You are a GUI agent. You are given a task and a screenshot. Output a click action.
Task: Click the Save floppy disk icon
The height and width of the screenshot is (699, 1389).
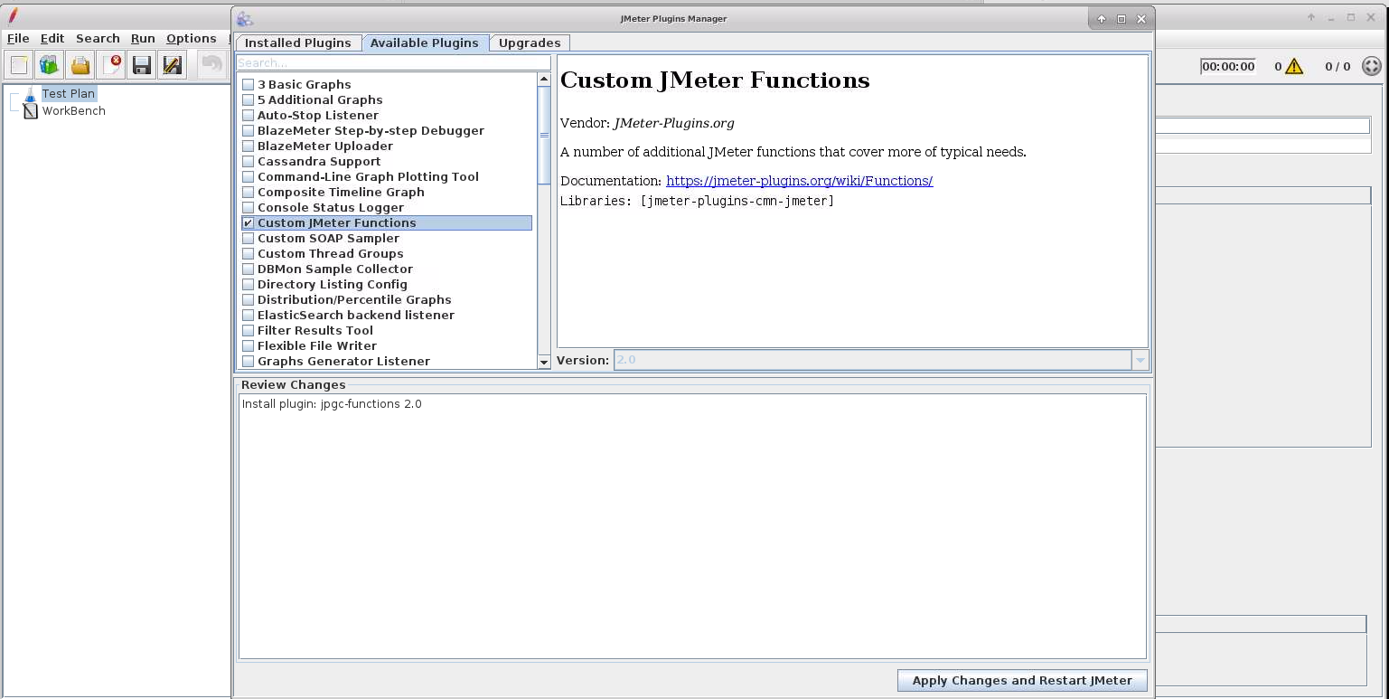click(x=141, y=65)
